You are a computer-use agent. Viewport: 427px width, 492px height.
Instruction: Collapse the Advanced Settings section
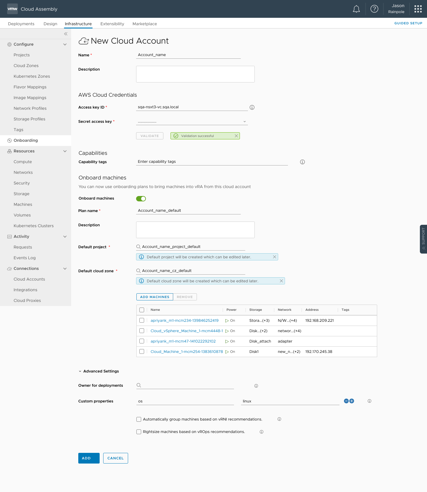(x=80, y=371)
